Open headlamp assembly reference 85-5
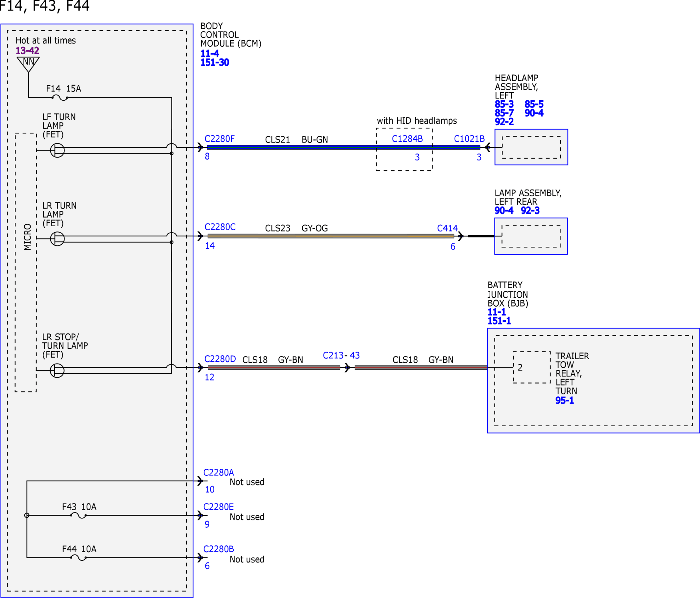Image resolution: width=700 pixels, height=598 pixels. 534,104
